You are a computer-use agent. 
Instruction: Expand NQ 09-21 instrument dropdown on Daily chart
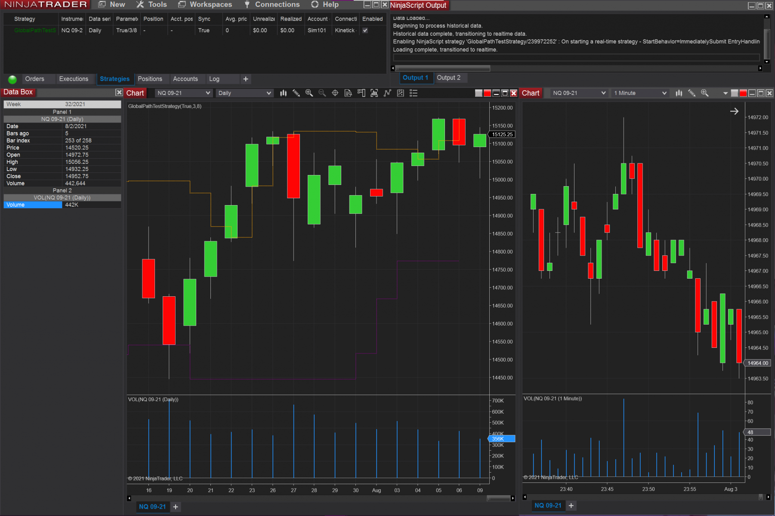tap(184, 93)
